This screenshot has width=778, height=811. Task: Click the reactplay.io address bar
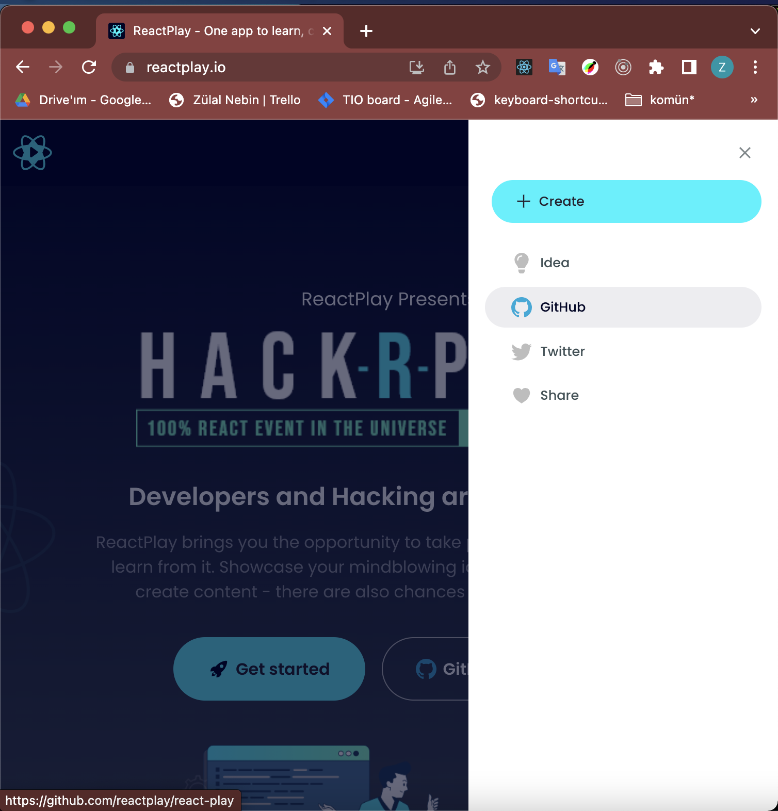point(306,67)
